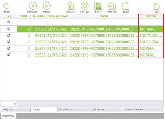Exit via the Sair house icon
Screen dimensions: 165x119
(157, 6)
